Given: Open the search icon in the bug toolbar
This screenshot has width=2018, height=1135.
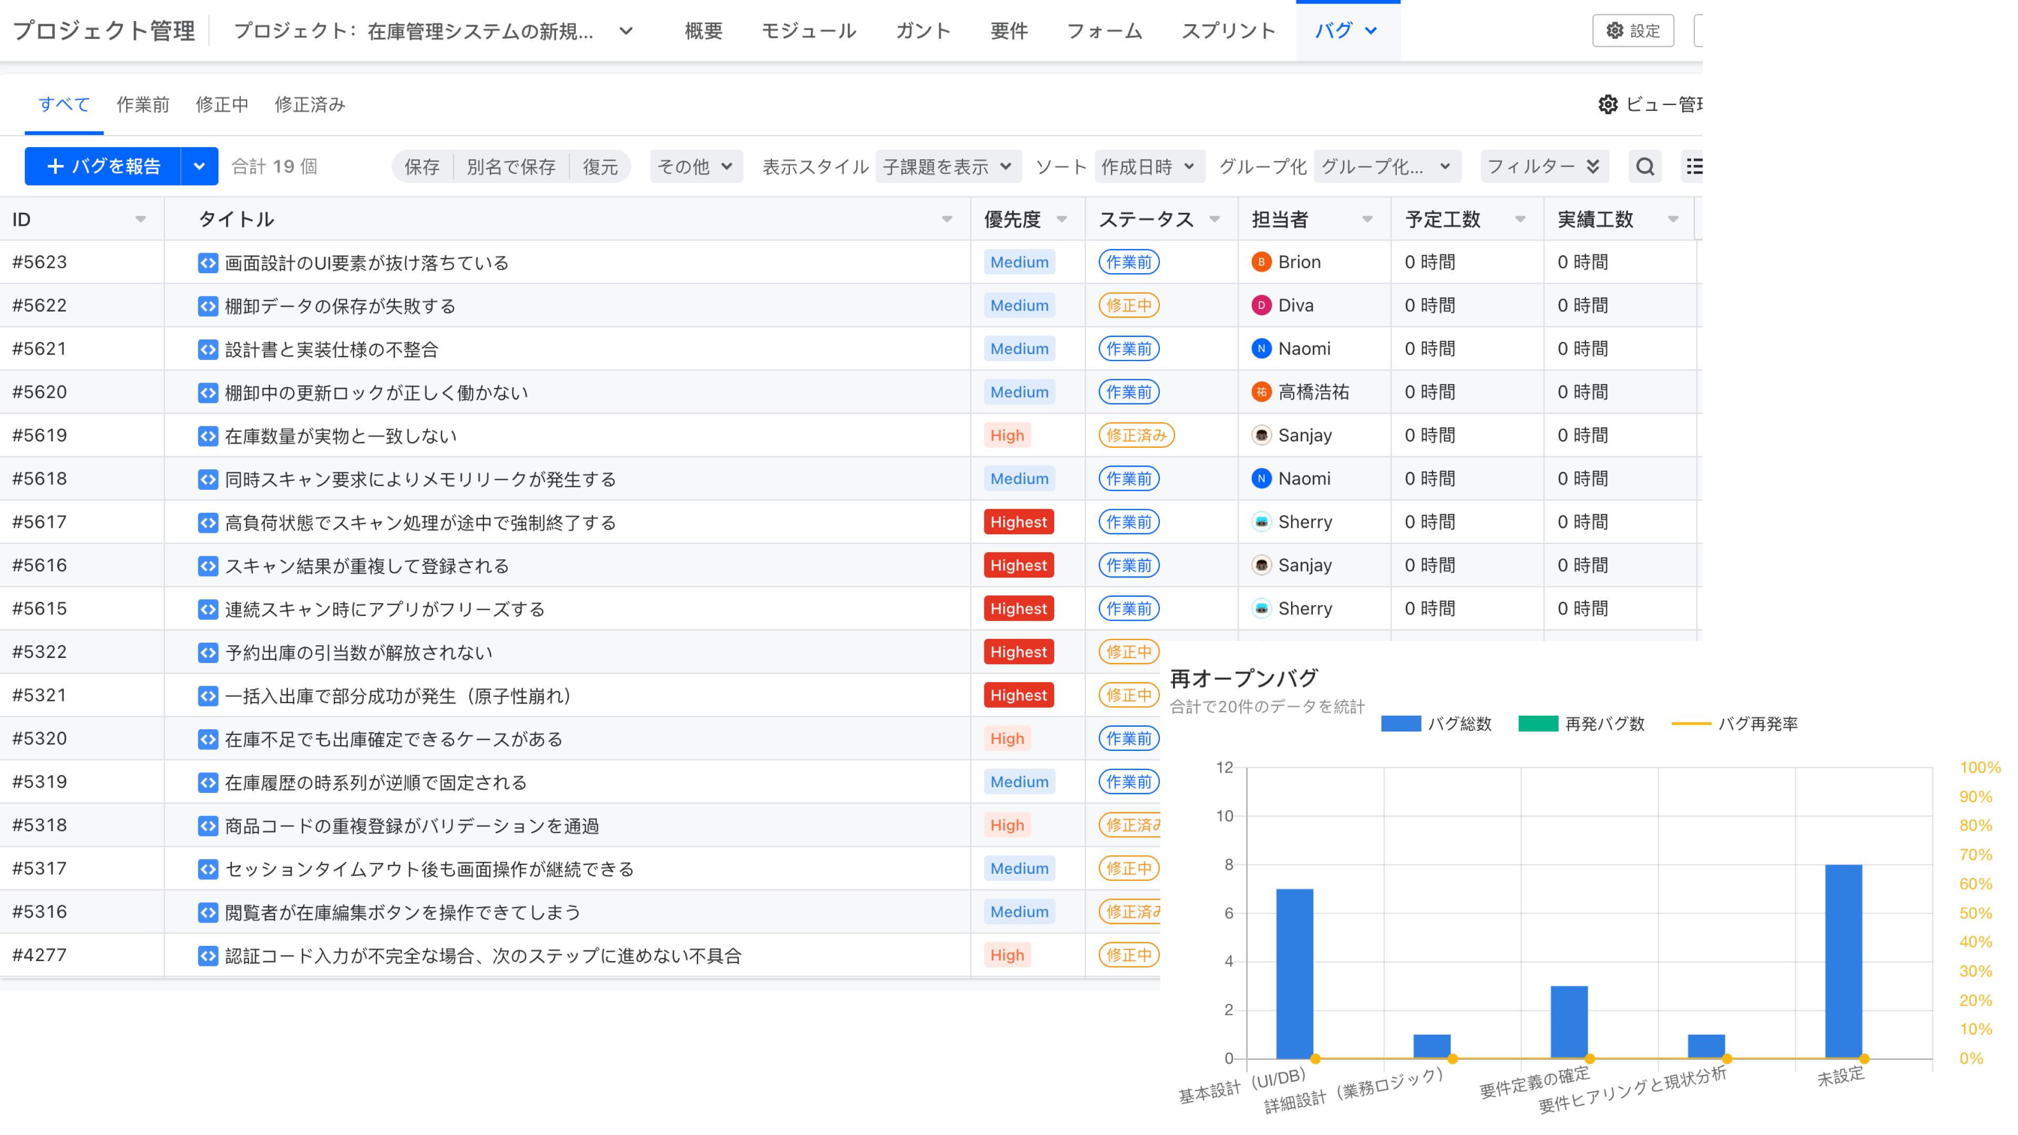Looking at the screenshot, I should tap(1645, 166).
